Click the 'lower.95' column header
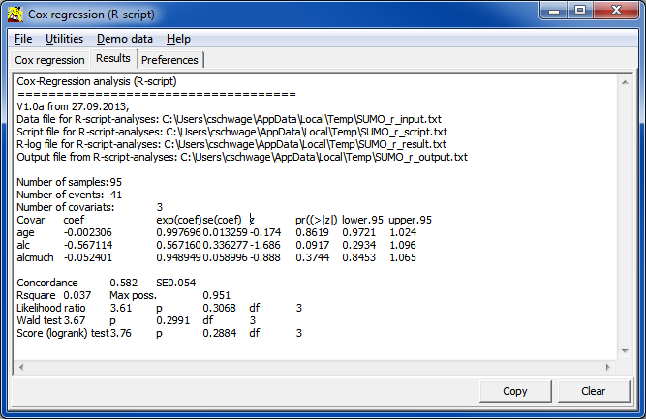 pos(362,221)
